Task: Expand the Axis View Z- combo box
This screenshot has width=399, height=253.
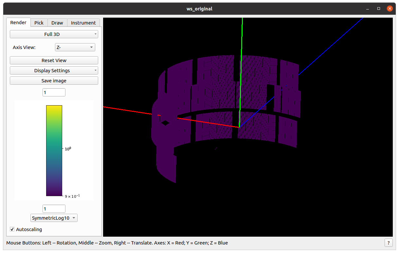Action: coord(75,47)
